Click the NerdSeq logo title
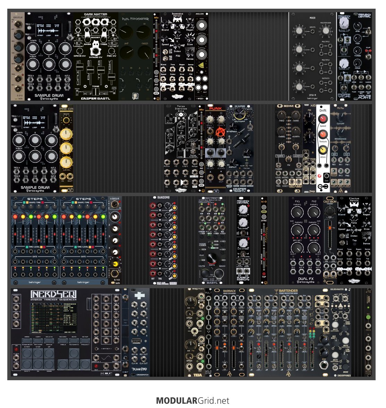Screen dimensions: 386x408 pos(53,294)
